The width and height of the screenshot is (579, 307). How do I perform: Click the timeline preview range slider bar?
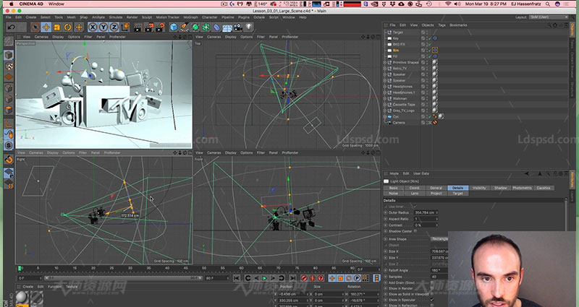(x=122, y=278)
